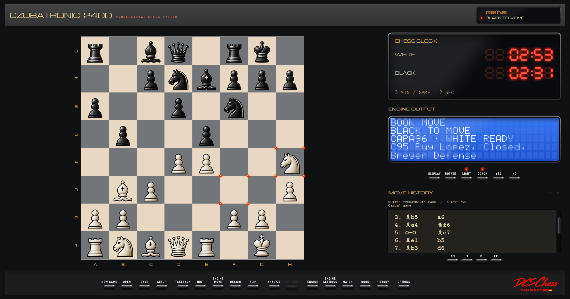The height and width of the screenshot is (299, 570).
Task: Click the white king on g1
Action: coord(262,245)
